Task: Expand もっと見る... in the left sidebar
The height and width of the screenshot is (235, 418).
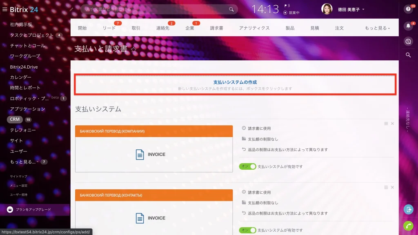Action: 24,162
